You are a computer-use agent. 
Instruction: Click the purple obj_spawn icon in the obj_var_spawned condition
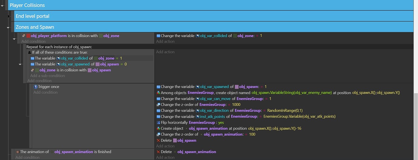(x=98, y=64)
